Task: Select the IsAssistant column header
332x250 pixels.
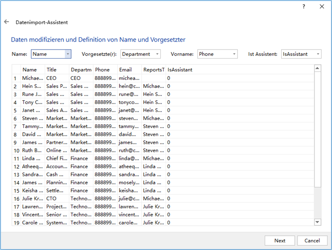Action: [x=180, y=70]
